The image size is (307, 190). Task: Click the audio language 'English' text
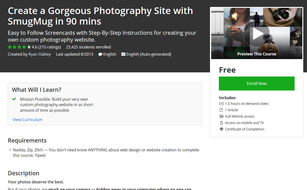(109, 54)
